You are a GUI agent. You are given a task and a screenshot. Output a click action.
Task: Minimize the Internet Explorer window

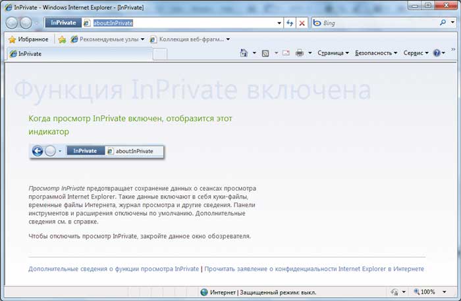point(415,5)
